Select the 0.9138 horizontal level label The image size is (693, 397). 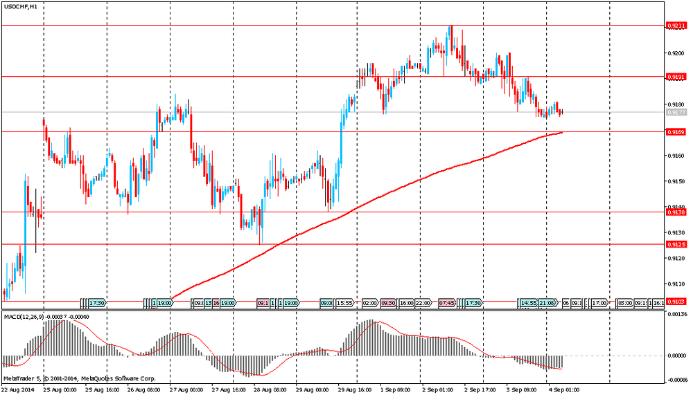point(676,212)
